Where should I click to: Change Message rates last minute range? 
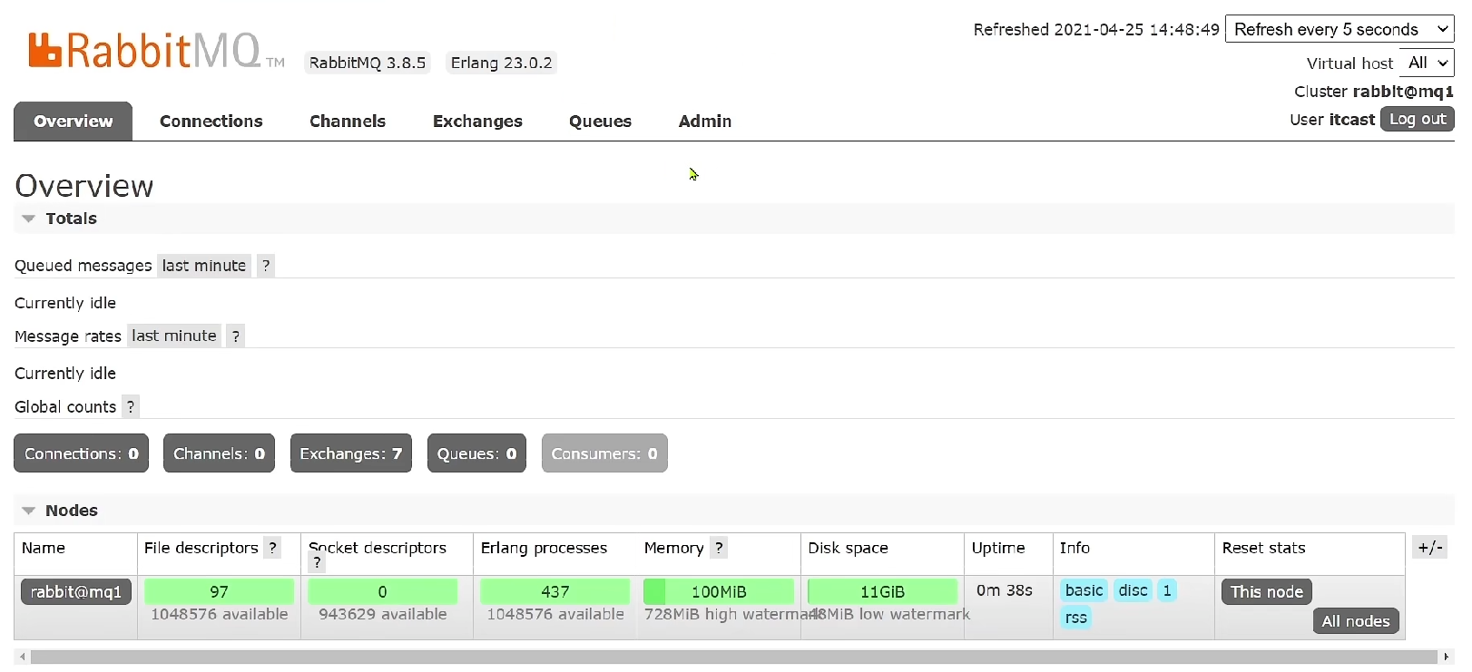[174, 336]
